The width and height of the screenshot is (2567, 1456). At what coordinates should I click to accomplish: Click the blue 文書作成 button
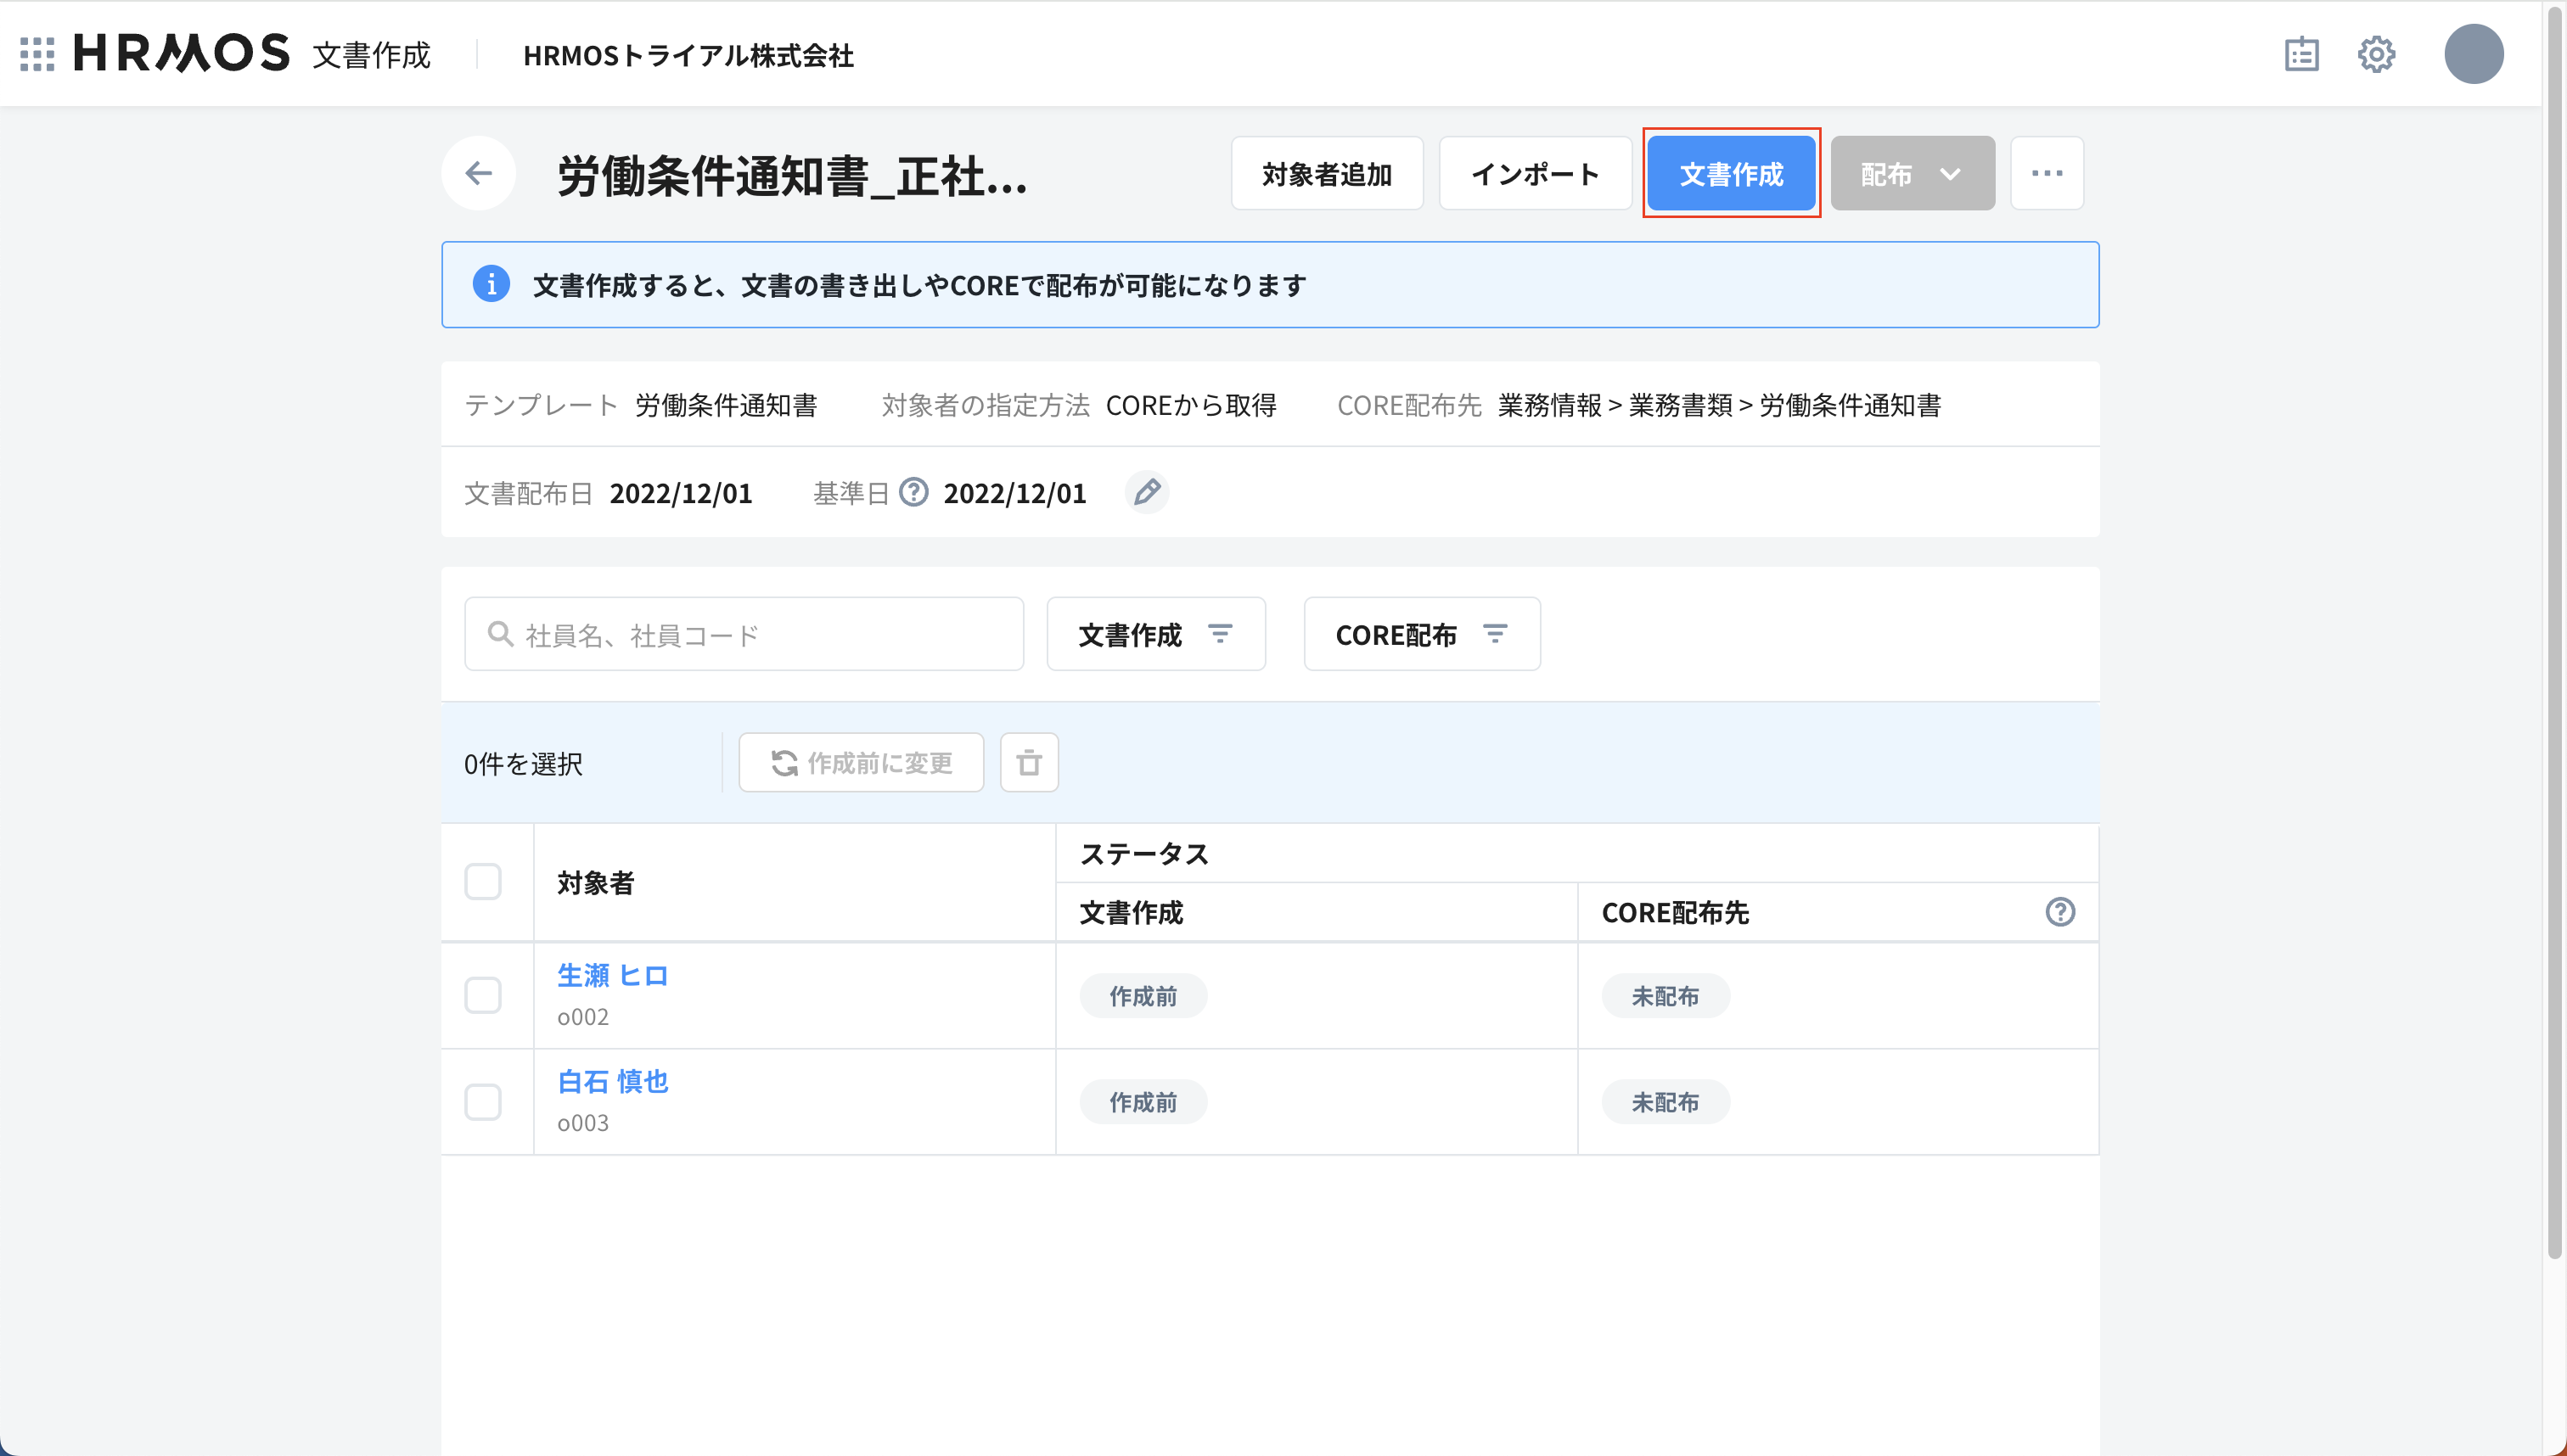click(1731, 174)
